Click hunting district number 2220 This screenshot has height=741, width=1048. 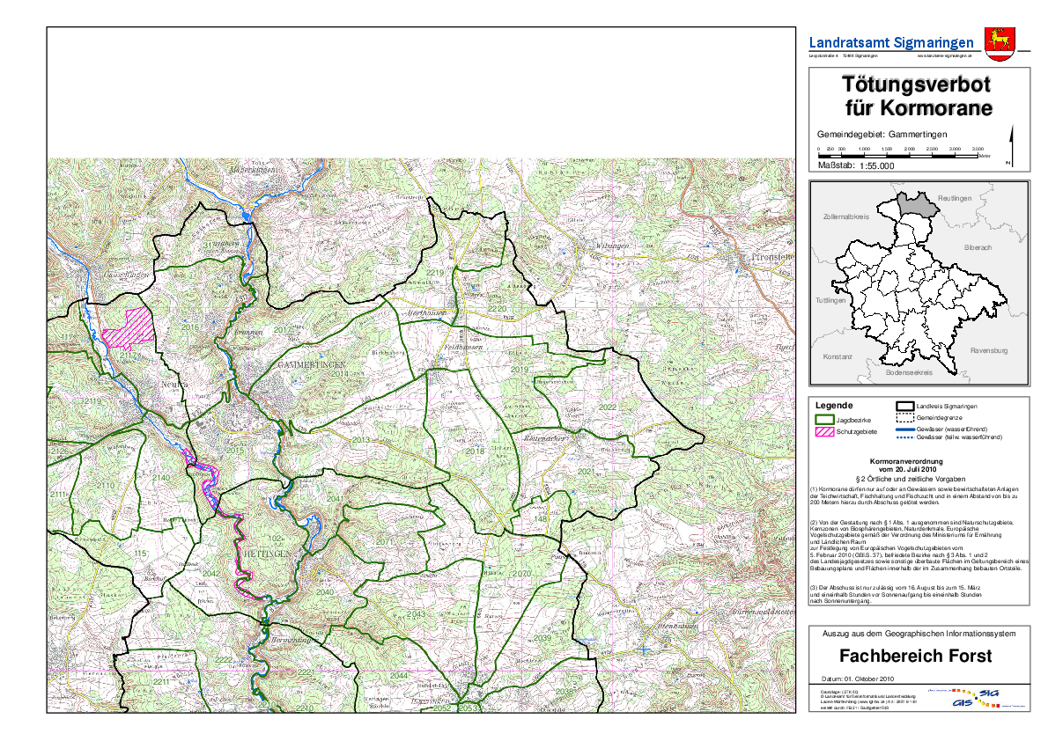pyautogui.click(x=497, y=309)
